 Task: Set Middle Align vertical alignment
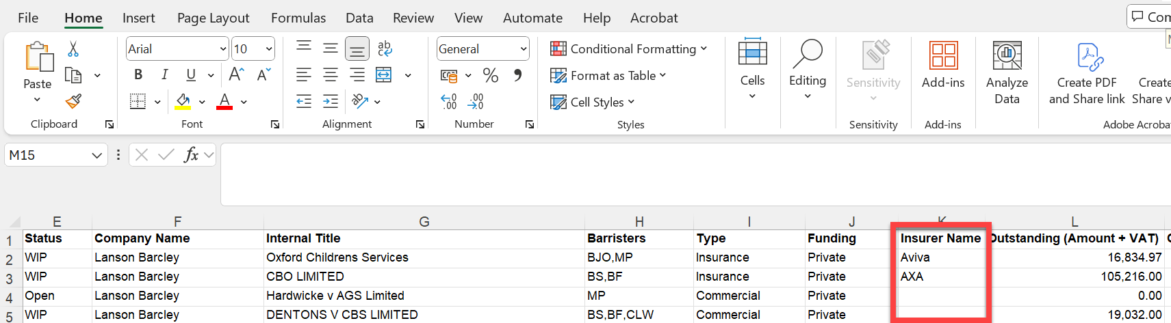tap(331, 48)
